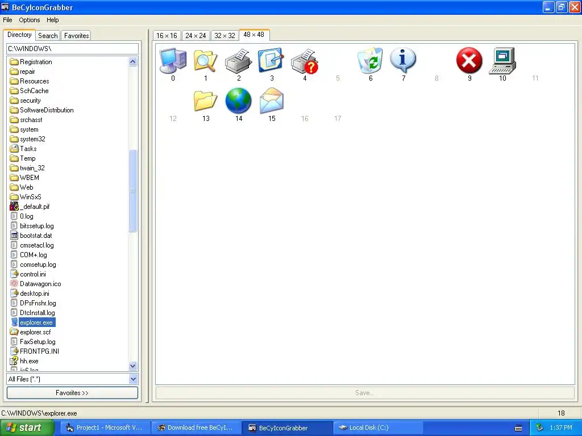Switch to Local Disk (C:) taskbar window
The height and width of the screenshot is (436, 582).
[378, 428]
